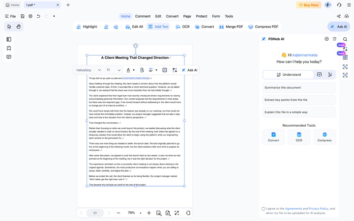The image size is (354, 221).
Task: Select the pointer Select tool
Action: pyautogui.click(x=9, y=27)
